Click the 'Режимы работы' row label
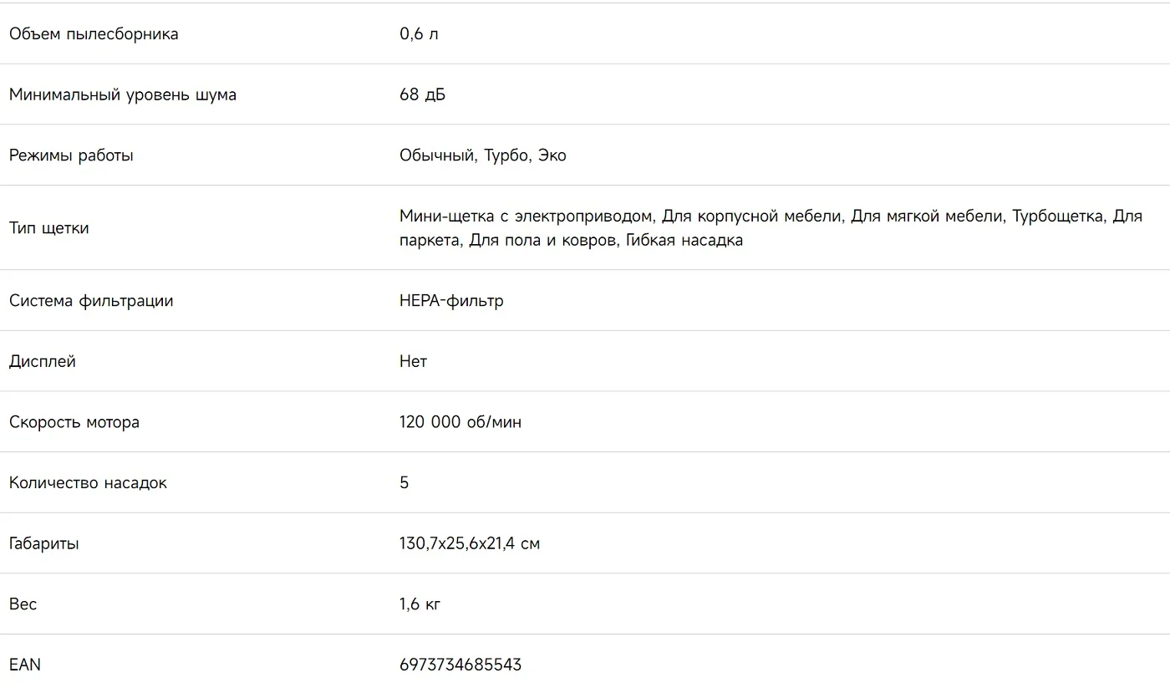The width and height of the screenshot is (1170, 693). coord(71,155)
